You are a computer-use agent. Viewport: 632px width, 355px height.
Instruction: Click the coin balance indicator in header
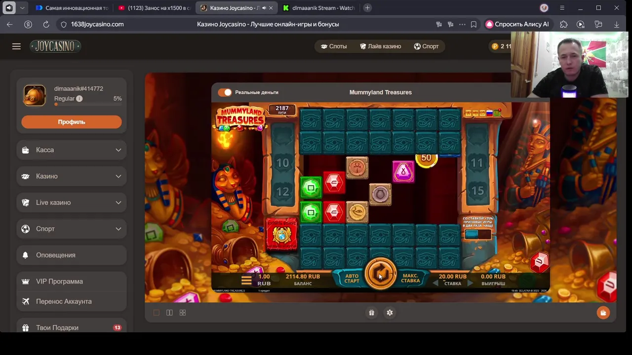pos(501,46)
